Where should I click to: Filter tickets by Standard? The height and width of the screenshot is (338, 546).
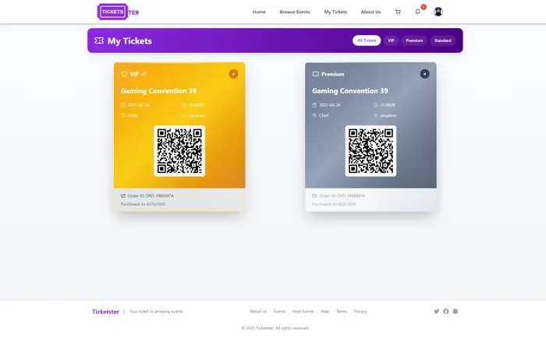tap(442, 40)
